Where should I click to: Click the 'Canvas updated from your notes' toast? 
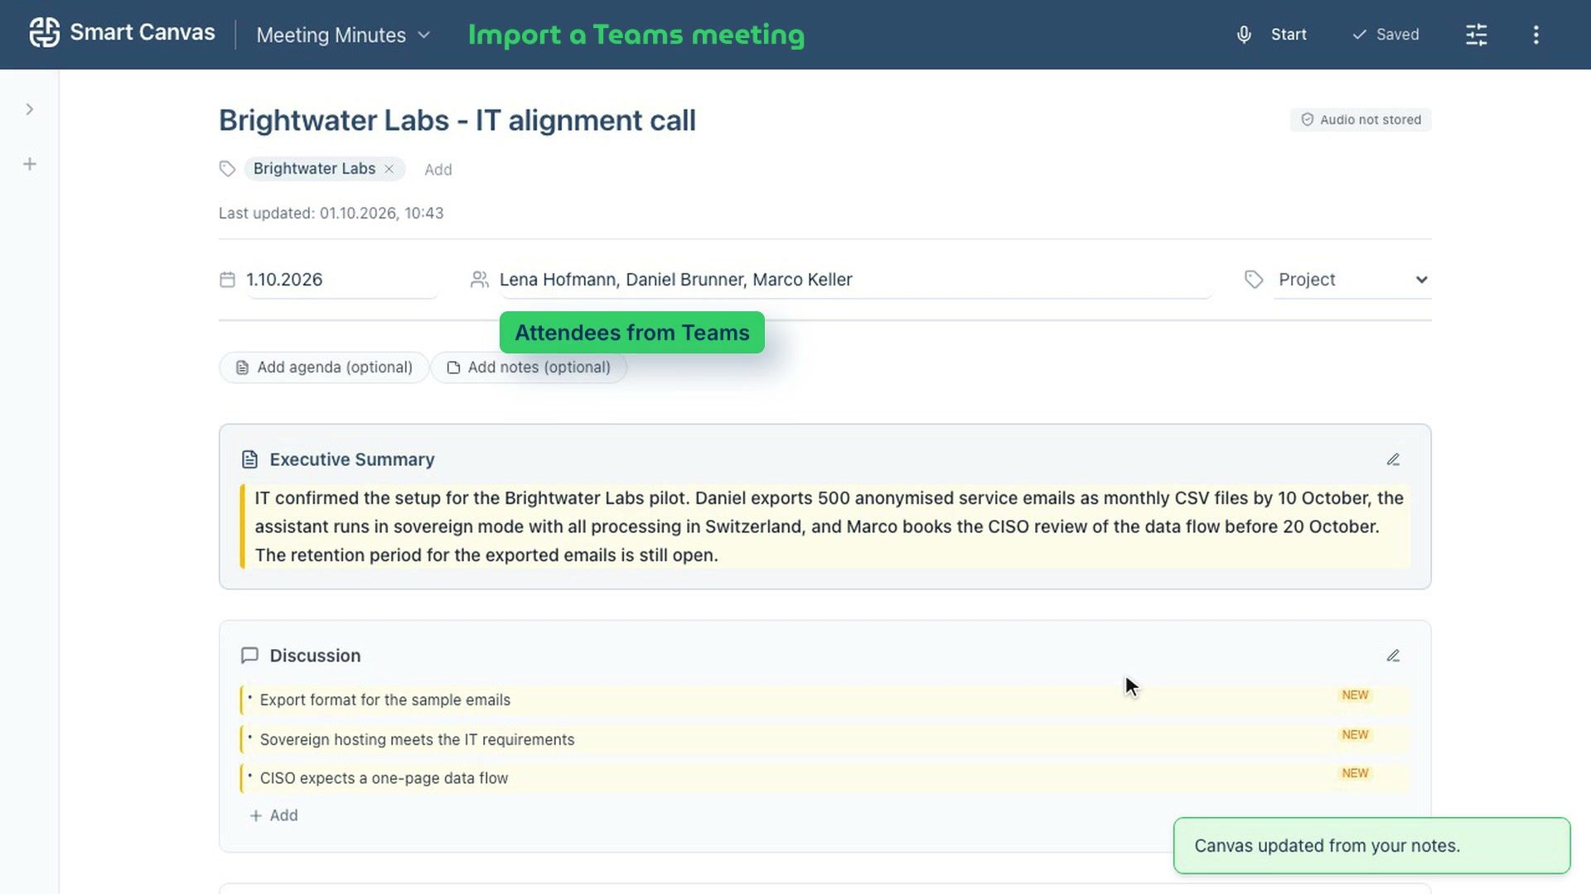pyautogui.click(x=1371, y=845)
